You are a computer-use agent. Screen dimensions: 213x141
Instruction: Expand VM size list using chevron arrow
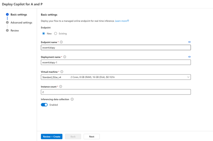pos(188,77)
